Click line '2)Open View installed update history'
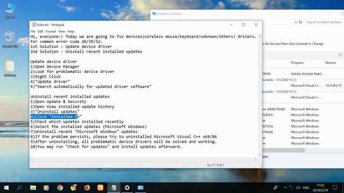 click(72, 107)
